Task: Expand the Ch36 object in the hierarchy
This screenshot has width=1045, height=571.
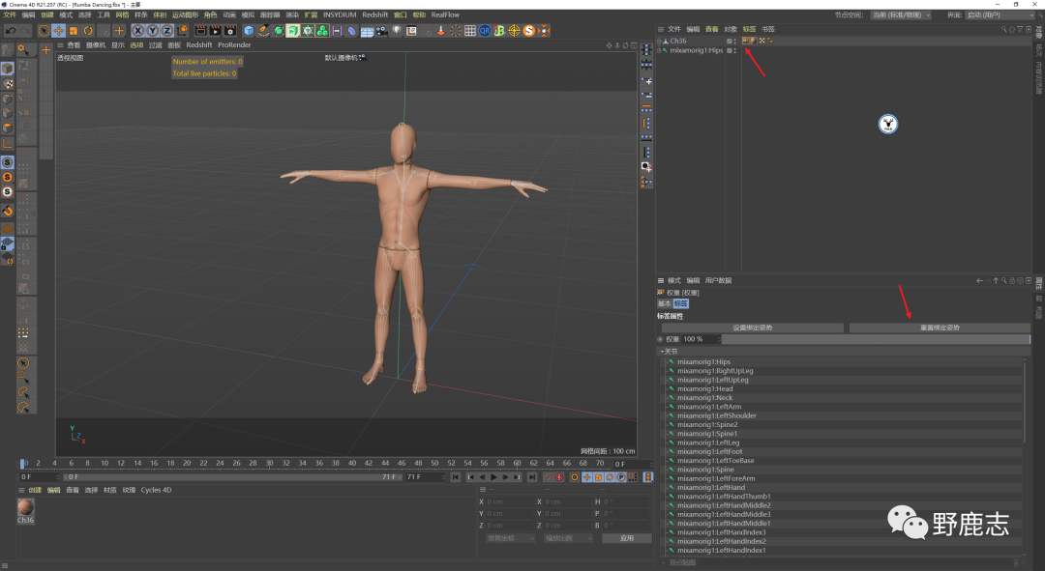Action: click(660, 41)
